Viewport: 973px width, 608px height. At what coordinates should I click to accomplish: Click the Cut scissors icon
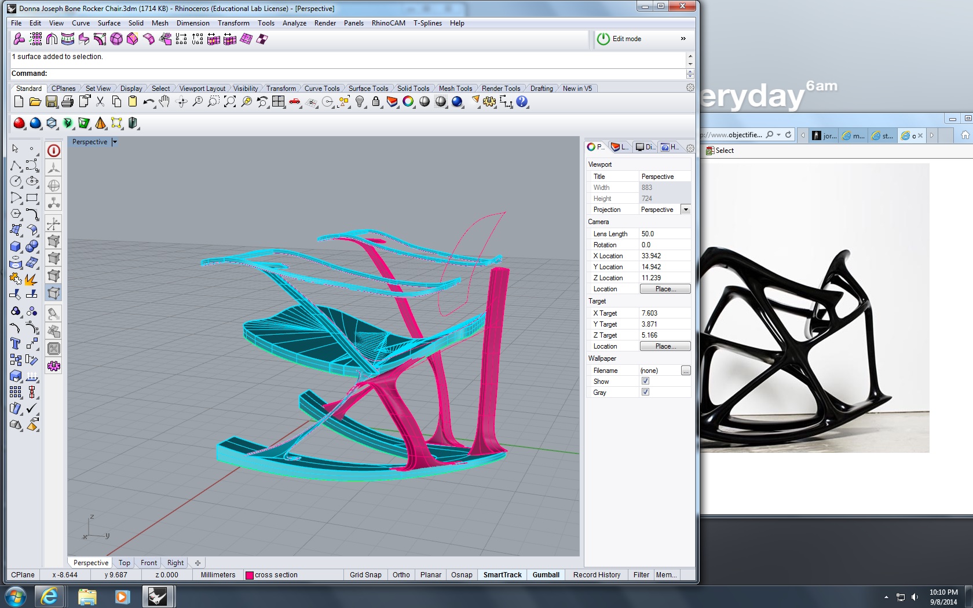100,102
